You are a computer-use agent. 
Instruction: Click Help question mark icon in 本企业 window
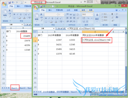116,10
